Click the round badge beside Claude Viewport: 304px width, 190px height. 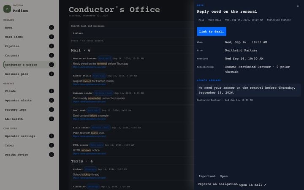click(52, 91)
